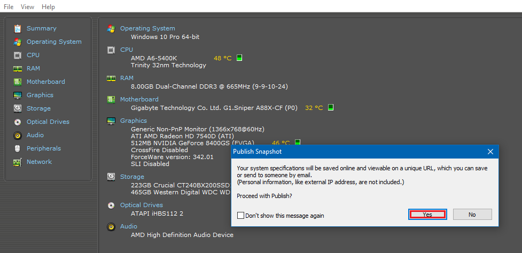The height and width of the screenshot is (253, 522).
Task: Click the Windows 10 Pro 64-bit text
Action: pyautogui.click(x=165, y=37)
